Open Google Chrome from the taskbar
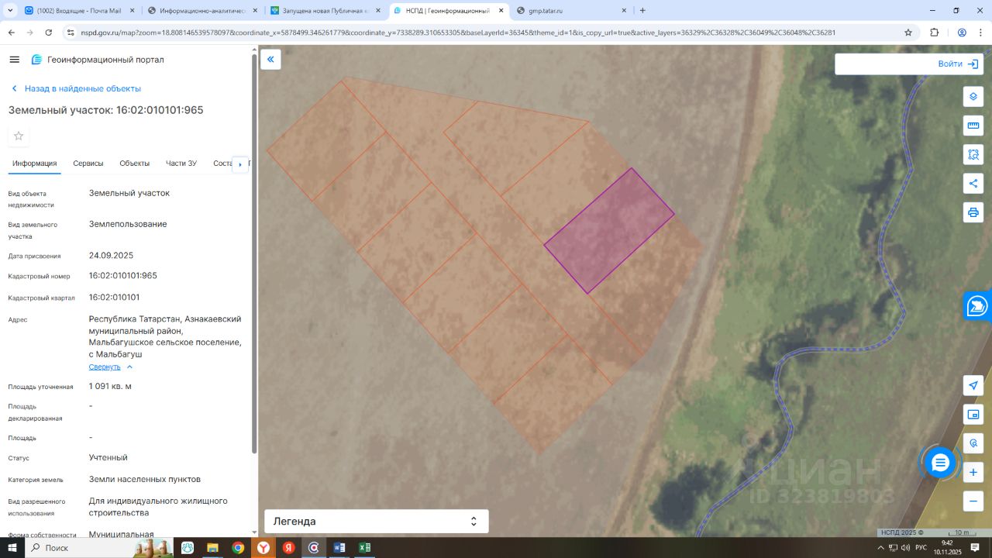Screen dimensions: 992x558 pos(238,548)
